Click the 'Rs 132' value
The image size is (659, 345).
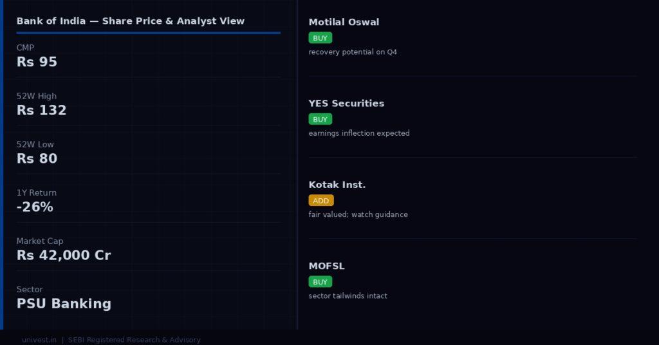coord(42,110)
